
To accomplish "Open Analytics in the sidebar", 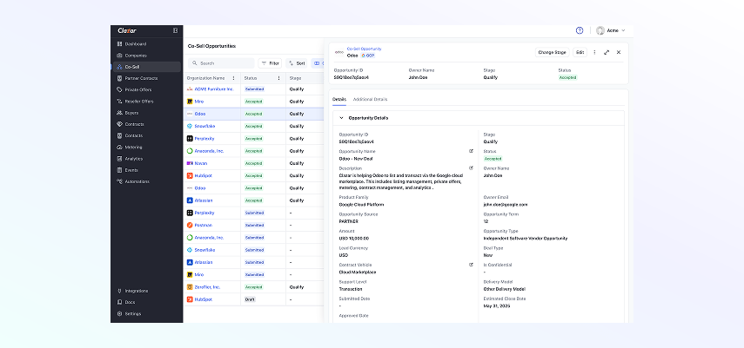I will coord(146,159).
